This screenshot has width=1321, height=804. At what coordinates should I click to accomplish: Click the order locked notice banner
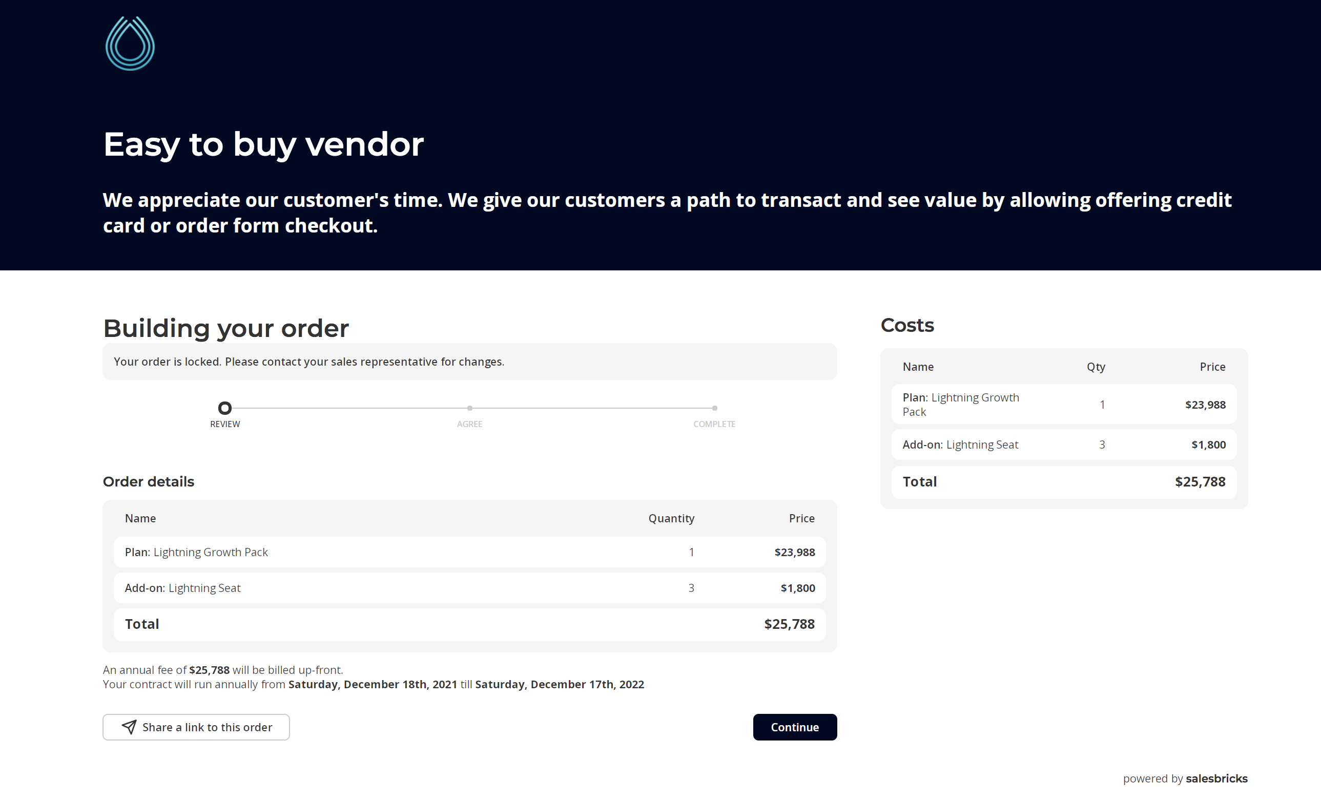[x=469, y=362]
